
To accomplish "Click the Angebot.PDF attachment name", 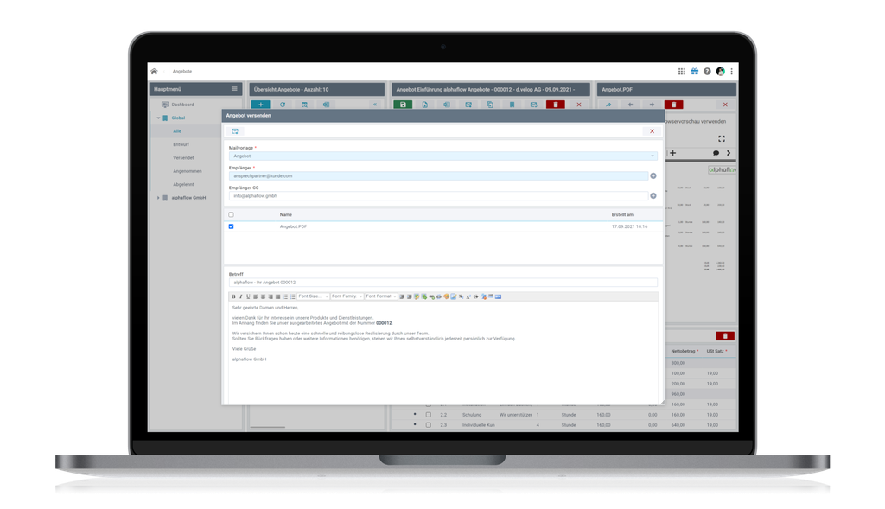I will tap(294, 227).
